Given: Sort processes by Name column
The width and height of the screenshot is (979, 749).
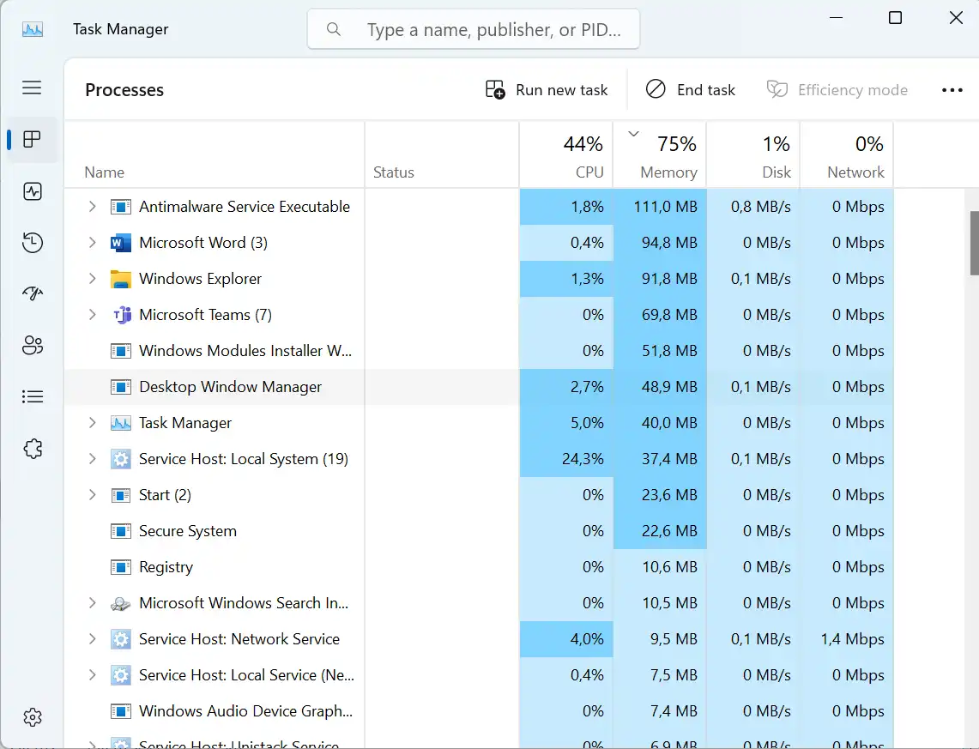Looking at the screenshot, I should (x=215, y=154).
